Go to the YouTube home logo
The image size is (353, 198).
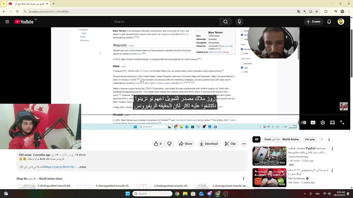pos(24,22)
